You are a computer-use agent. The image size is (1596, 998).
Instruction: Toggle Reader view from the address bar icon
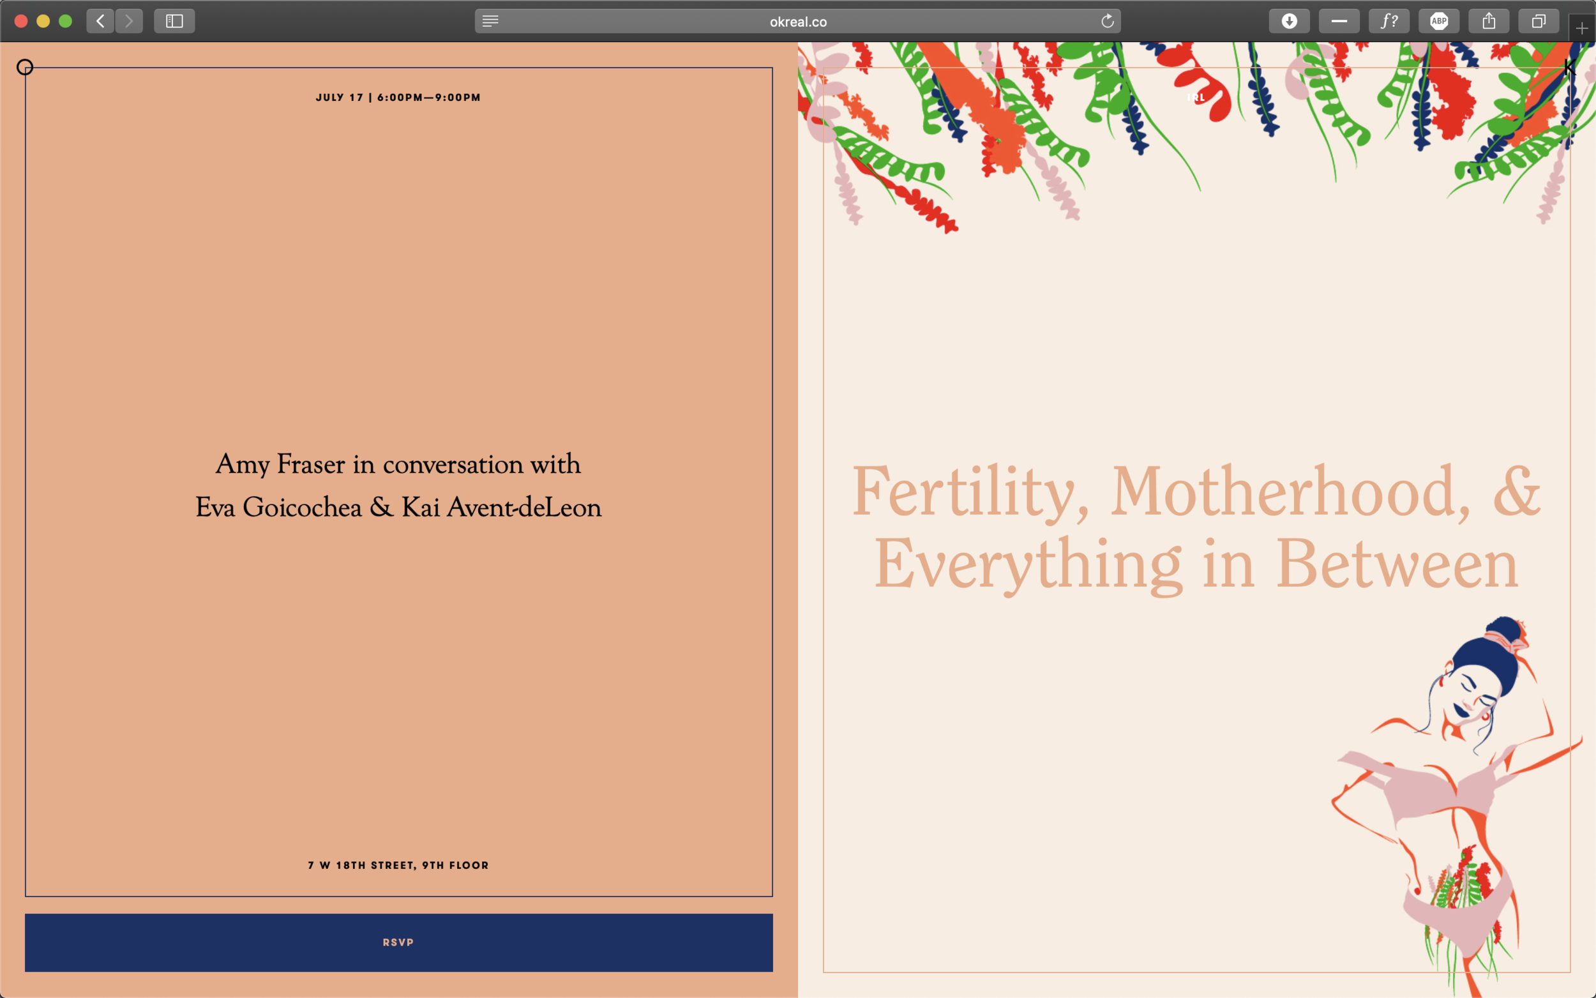[490, 20]
